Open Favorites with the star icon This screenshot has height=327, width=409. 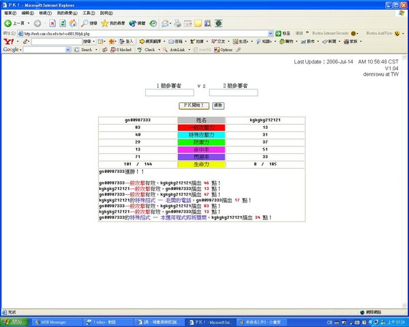click(113, 23)
